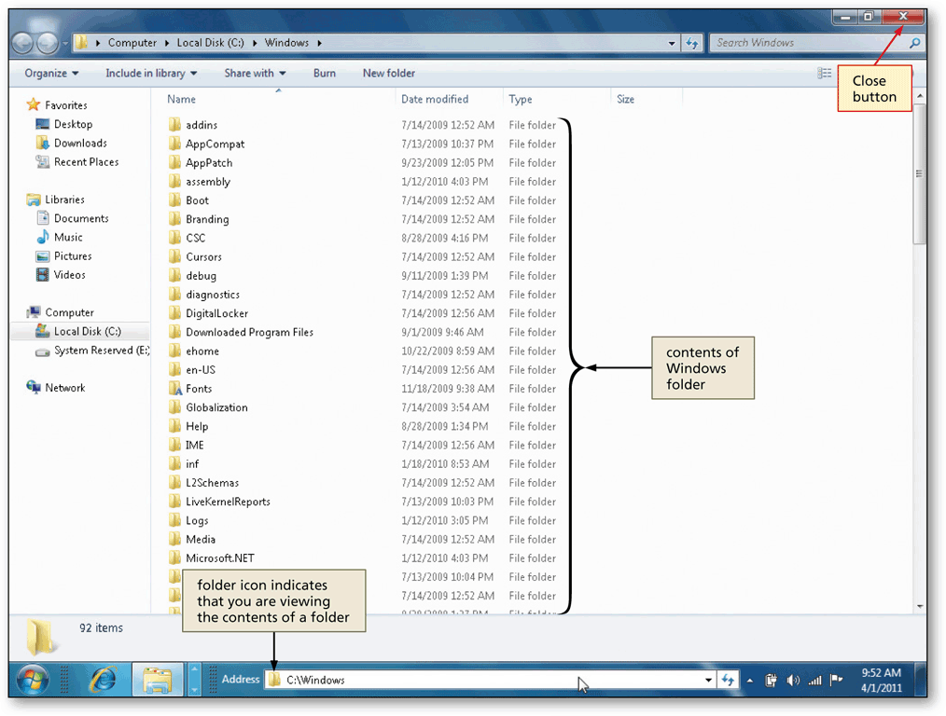
Task: Click Windows in the breadcrumb path
Action: [x=286, y=43]
